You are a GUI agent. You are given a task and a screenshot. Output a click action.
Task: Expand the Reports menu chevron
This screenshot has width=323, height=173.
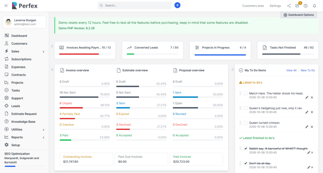[44, 137]
